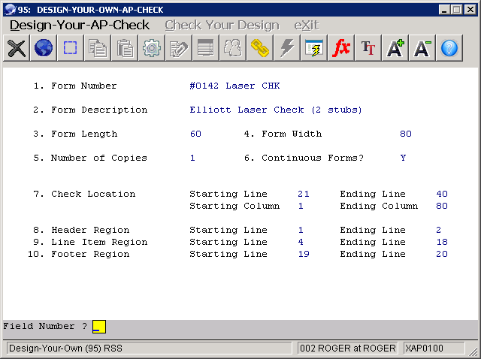
Task: Click the Field Number input box
Action: coord(99,327)
